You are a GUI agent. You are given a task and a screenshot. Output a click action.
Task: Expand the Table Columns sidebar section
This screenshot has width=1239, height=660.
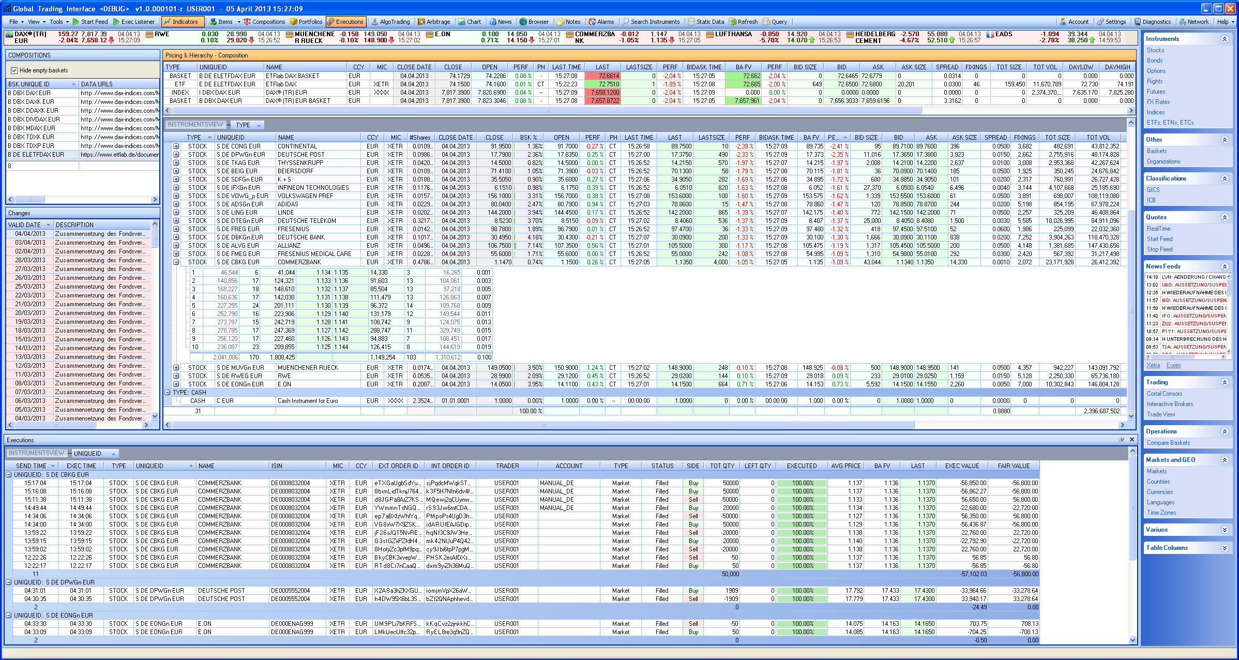pyautogui.click(x=1224, y=548)
